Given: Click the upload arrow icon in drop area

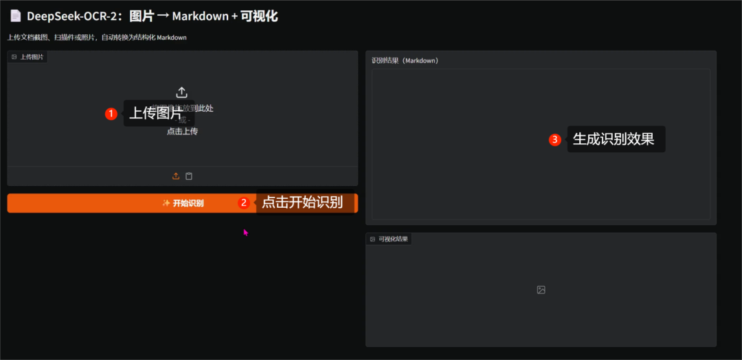Looking at the screenshot, I should (181, 93).
